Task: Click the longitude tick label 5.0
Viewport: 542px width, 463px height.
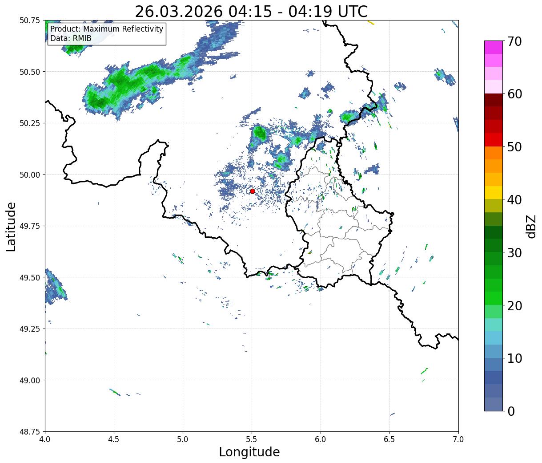Action: point(183,439)
